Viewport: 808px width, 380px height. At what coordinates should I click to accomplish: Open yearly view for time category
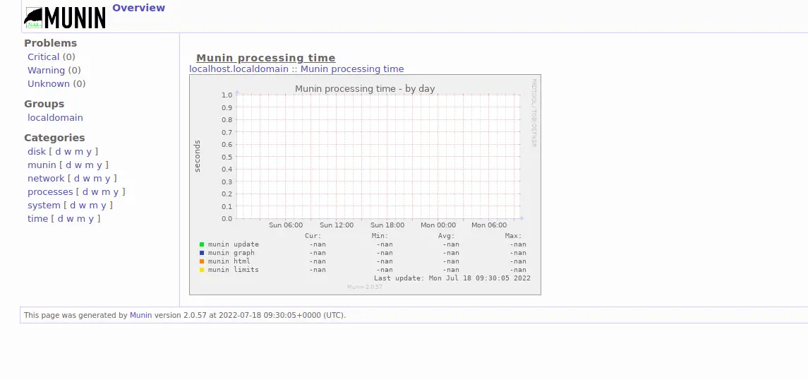coord(91,219)
